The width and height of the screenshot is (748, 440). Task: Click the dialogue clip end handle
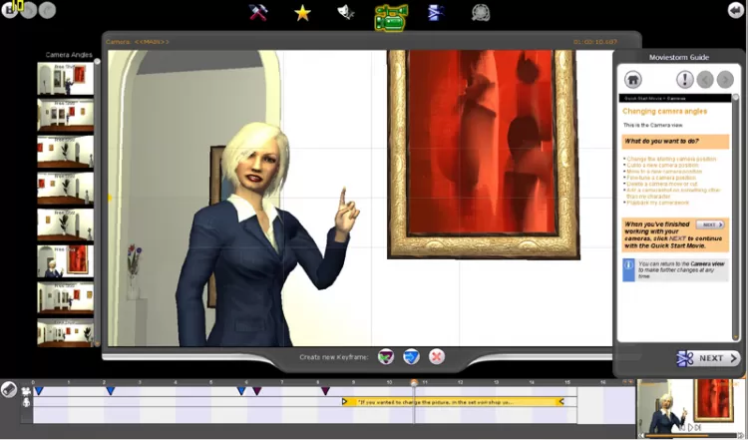pos(561,402)
